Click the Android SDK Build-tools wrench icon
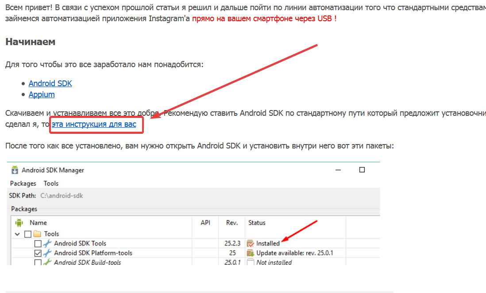The image size is (486, 293). click(x=47, y=263)
